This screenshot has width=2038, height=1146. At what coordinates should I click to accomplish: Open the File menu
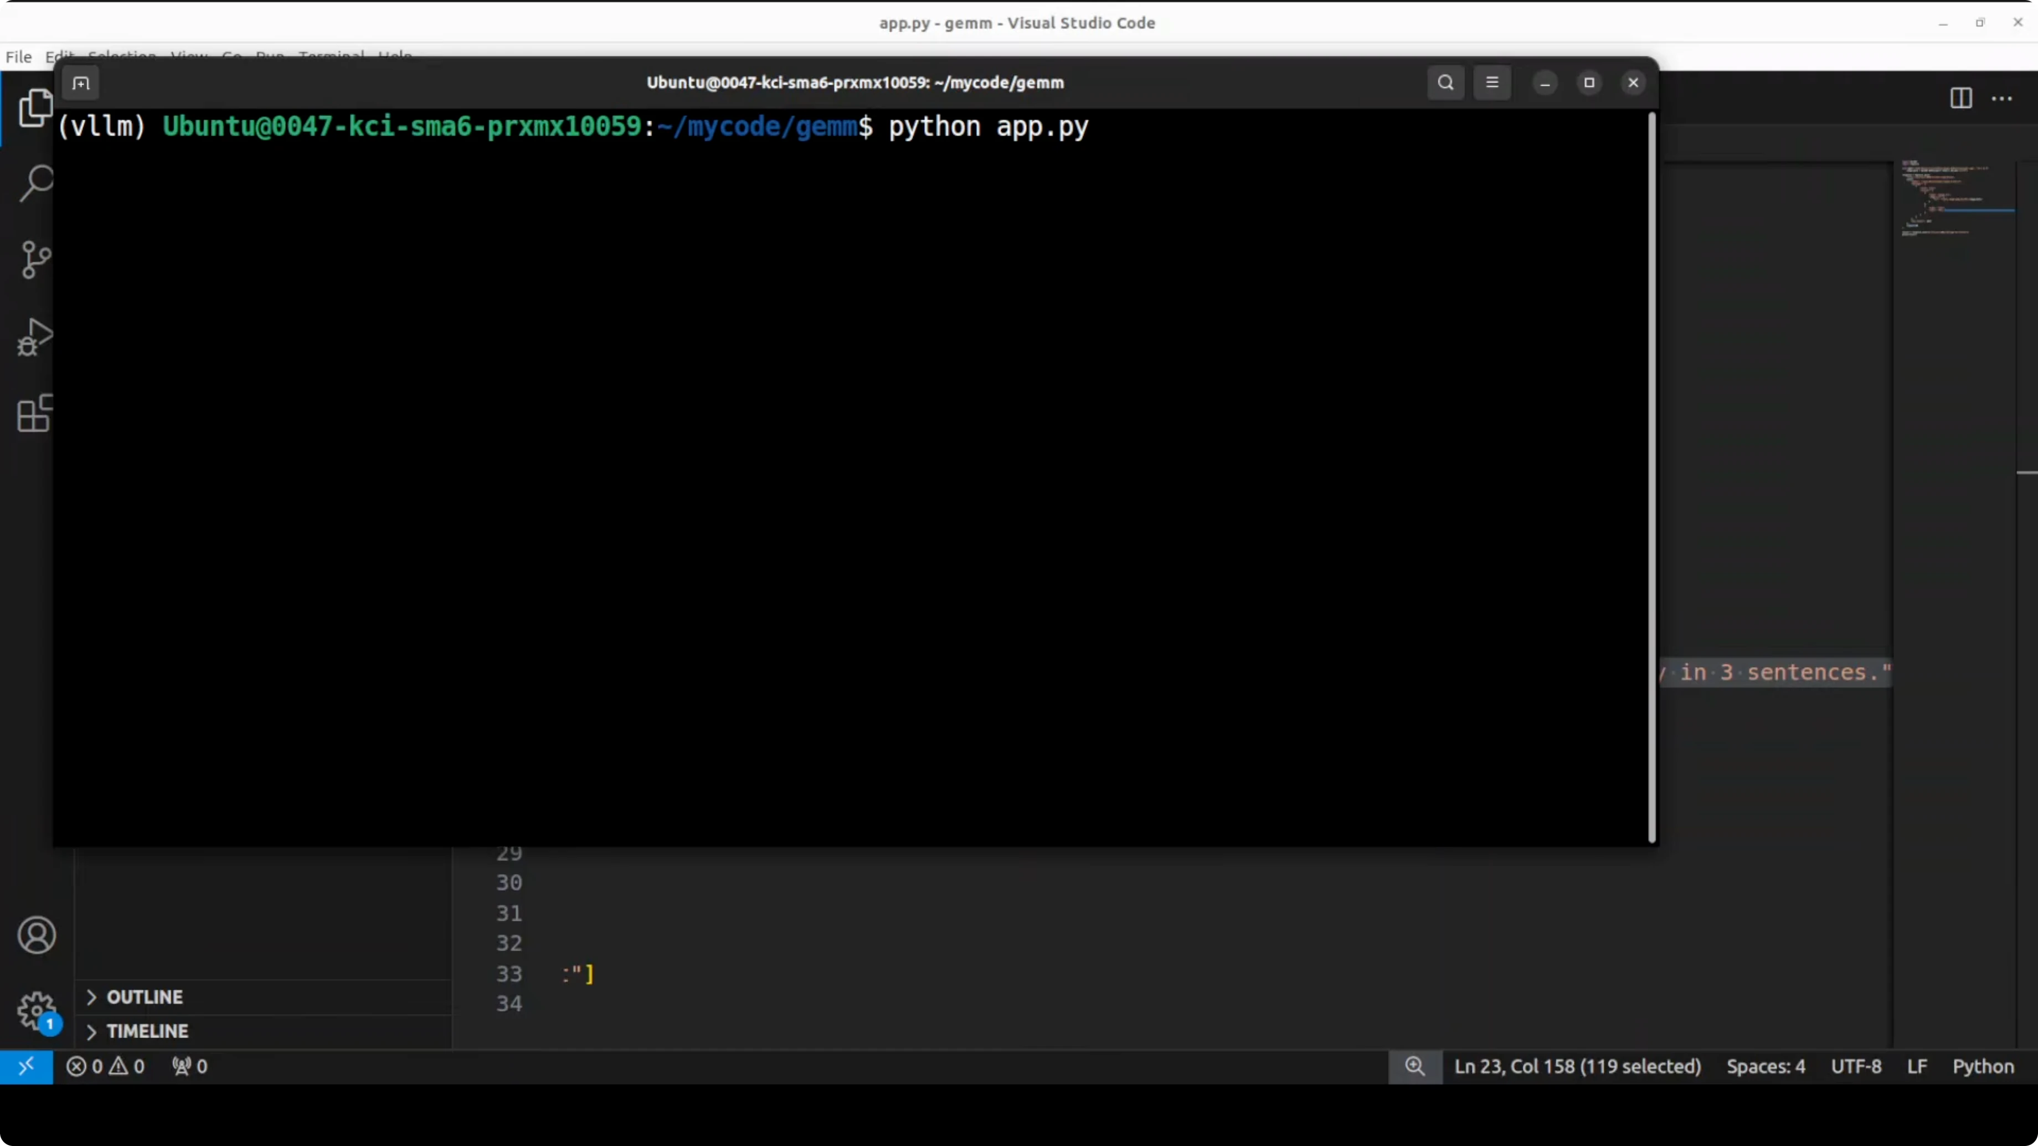coord(17,56)
